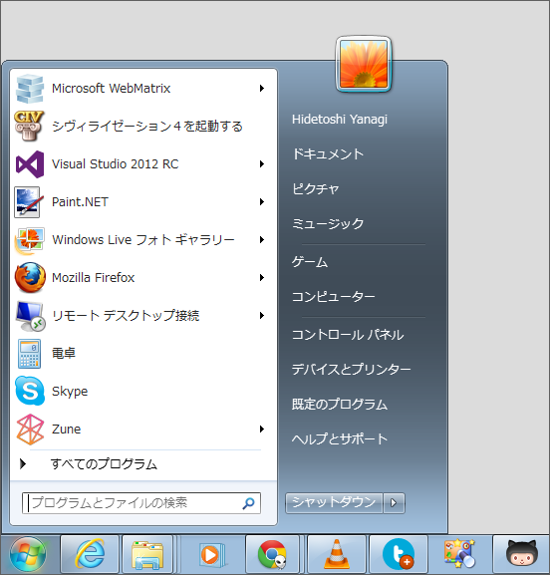Viewport: 550px width, 575px height.
Task: Open Windows Explorer folder in taskbar
Action: tap(147, 554)
